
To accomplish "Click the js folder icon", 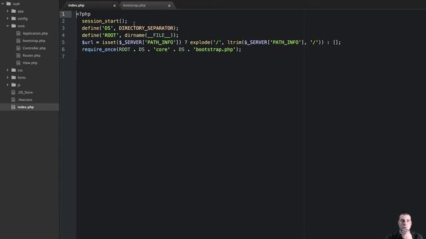I will [x=13, y=85].
